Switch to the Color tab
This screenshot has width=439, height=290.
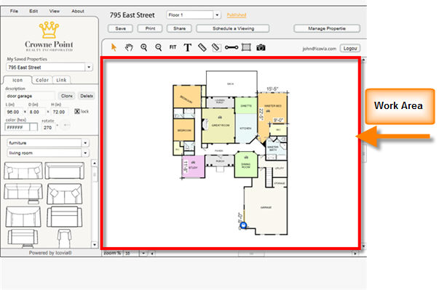[x=42, y=80]
